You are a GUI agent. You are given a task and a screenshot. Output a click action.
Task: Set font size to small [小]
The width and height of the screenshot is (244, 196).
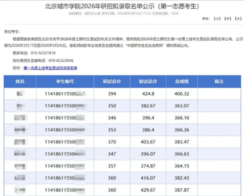pyautogui.click(x=218, y=19)
